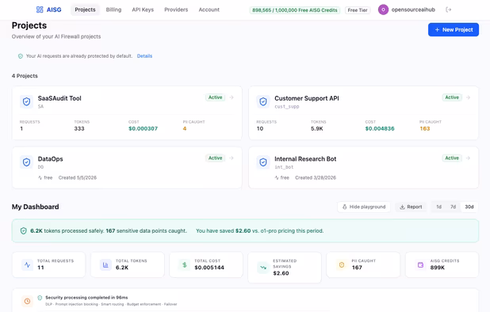Click the shield icon in the savings banner
Viewport: 490px width, 312px height.
pyautogui.click(x=24, y=231)
